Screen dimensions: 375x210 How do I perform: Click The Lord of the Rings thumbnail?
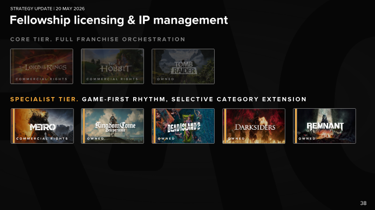[x=42, y=66]
